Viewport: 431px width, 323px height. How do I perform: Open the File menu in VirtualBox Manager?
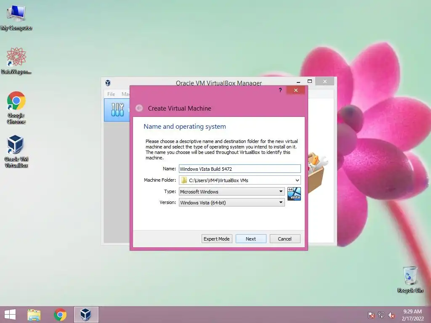pos(111,94)
